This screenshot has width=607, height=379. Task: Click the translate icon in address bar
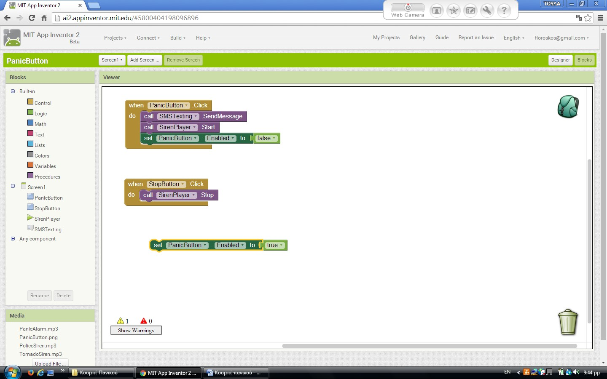579,18
